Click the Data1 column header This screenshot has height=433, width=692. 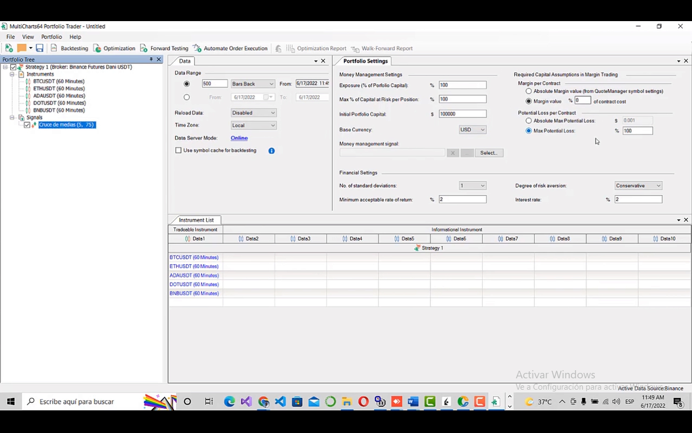[x=195, y=239]
